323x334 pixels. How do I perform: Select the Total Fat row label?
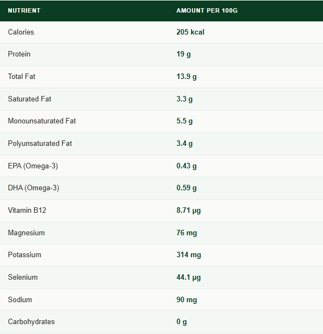tap(21, 76)
